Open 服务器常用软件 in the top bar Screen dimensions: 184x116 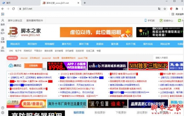[x=35, y=21]
